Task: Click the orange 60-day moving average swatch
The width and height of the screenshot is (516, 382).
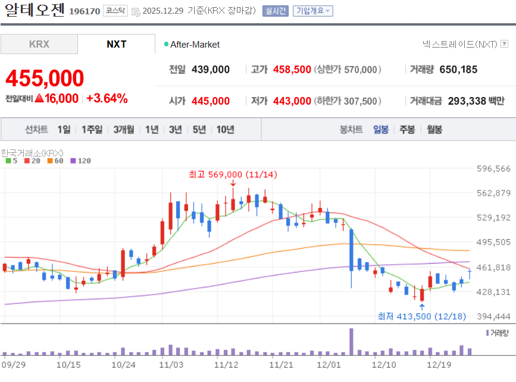Action: tap(50, 161)
